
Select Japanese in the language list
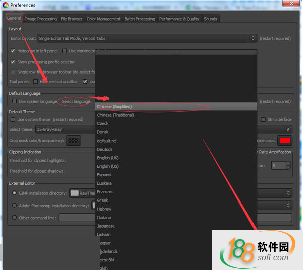[106, 226]
